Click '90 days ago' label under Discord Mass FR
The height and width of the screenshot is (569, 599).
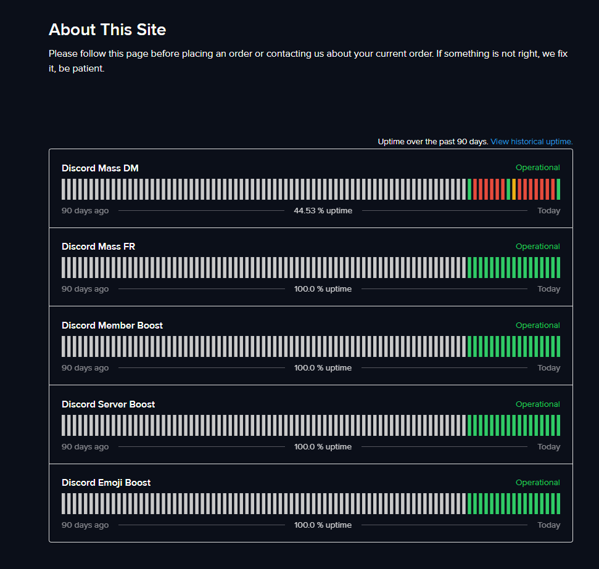85,289
